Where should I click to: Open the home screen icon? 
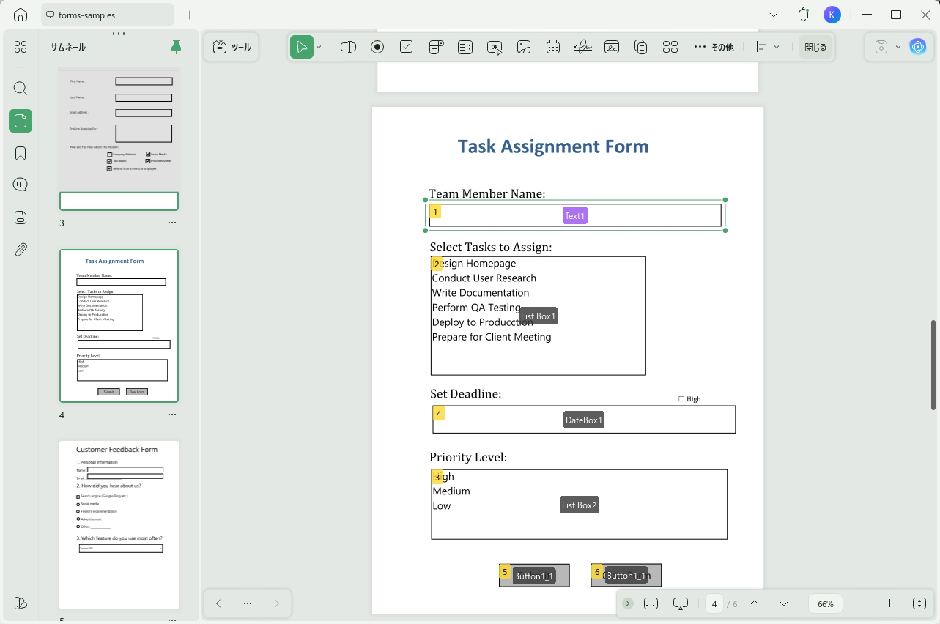(x=21, y=15)
